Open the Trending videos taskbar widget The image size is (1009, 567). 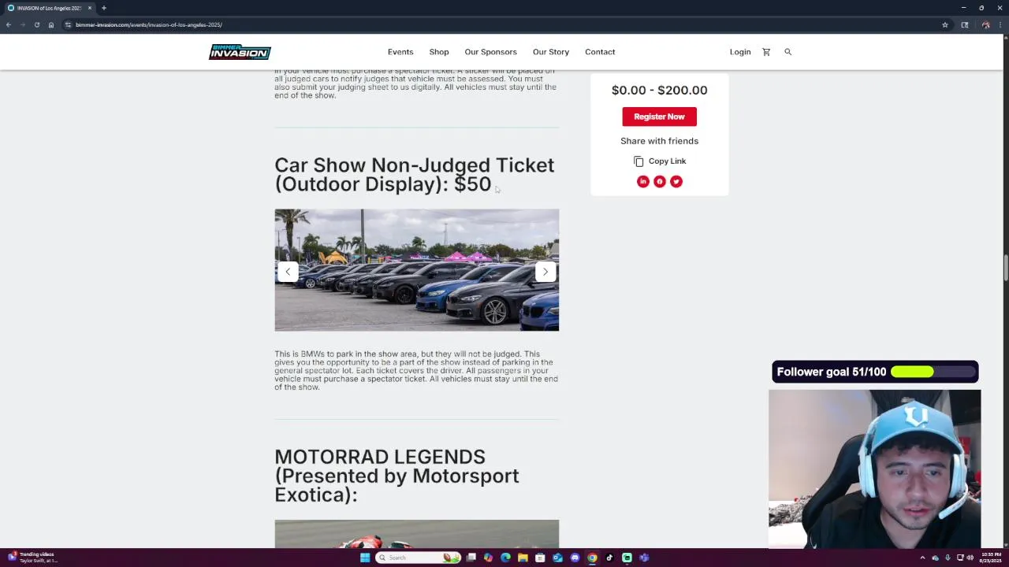tap(32, 558)
